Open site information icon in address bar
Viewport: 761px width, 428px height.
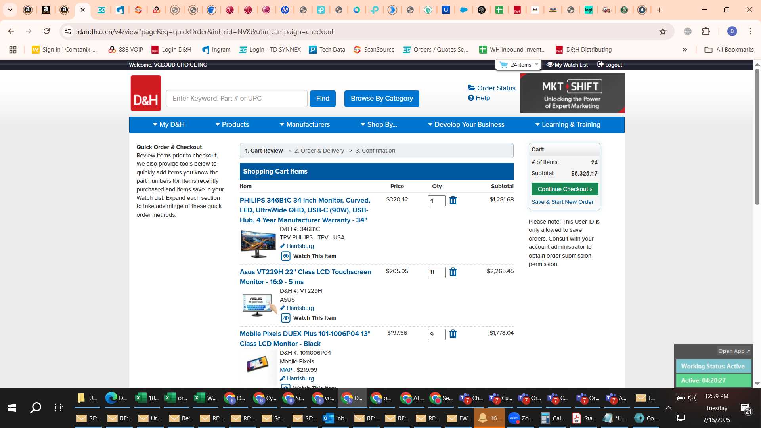pos(68,31)
